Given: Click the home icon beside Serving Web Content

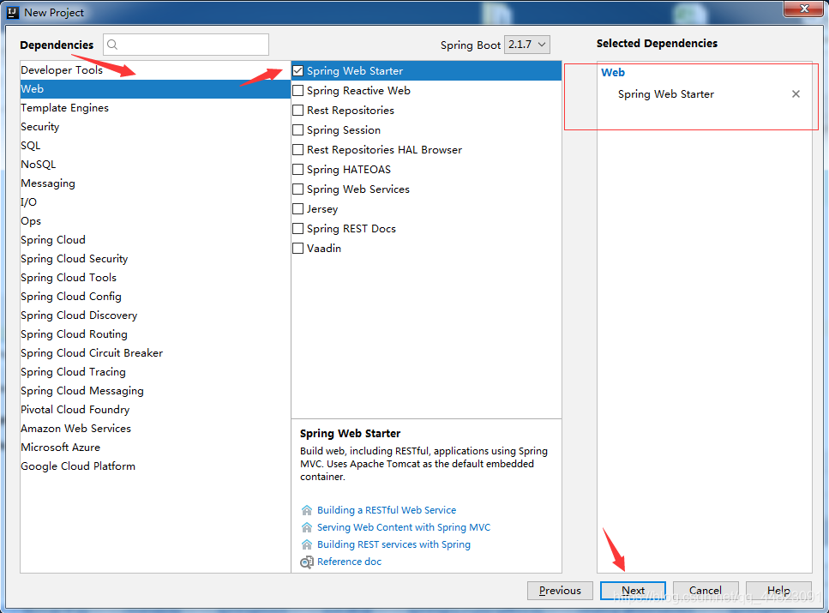Looking at the screenshot, I should (307, 527).
